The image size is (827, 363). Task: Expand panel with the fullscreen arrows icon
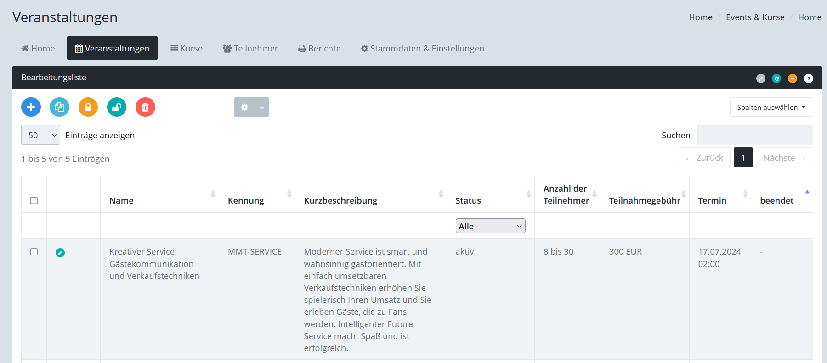761,79
